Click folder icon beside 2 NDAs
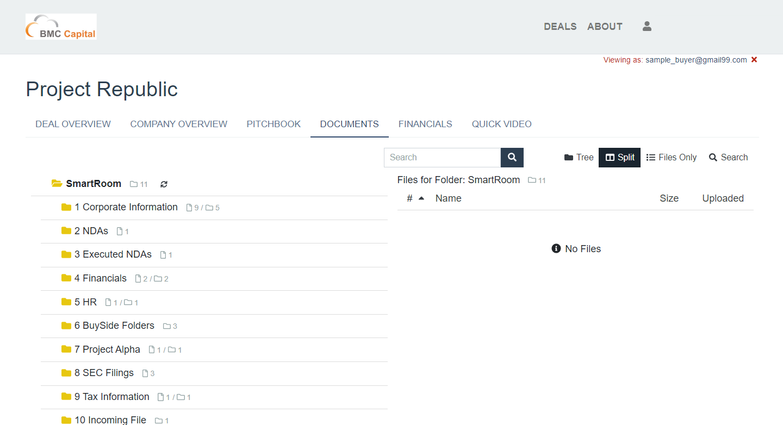The width and height of the screenshot is (783, 425). [66, 231]
